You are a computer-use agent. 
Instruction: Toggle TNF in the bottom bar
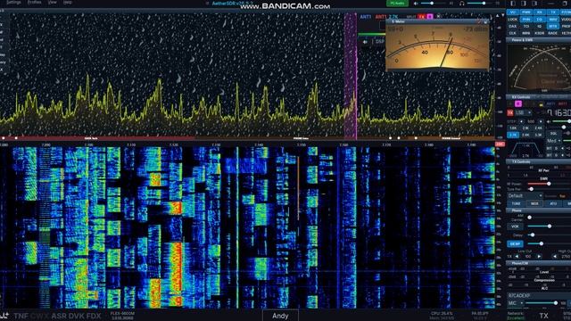point(21,316)
